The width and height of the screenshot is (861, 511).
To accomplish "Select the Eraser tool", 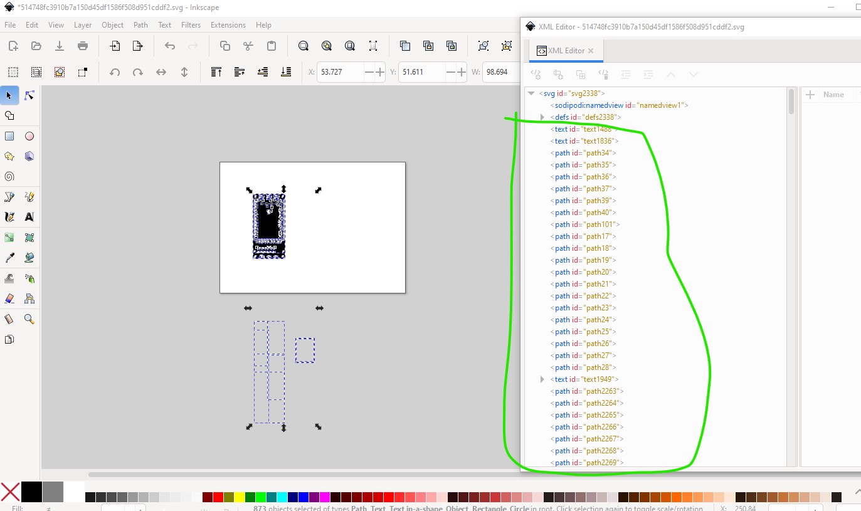I will (9, 298).
